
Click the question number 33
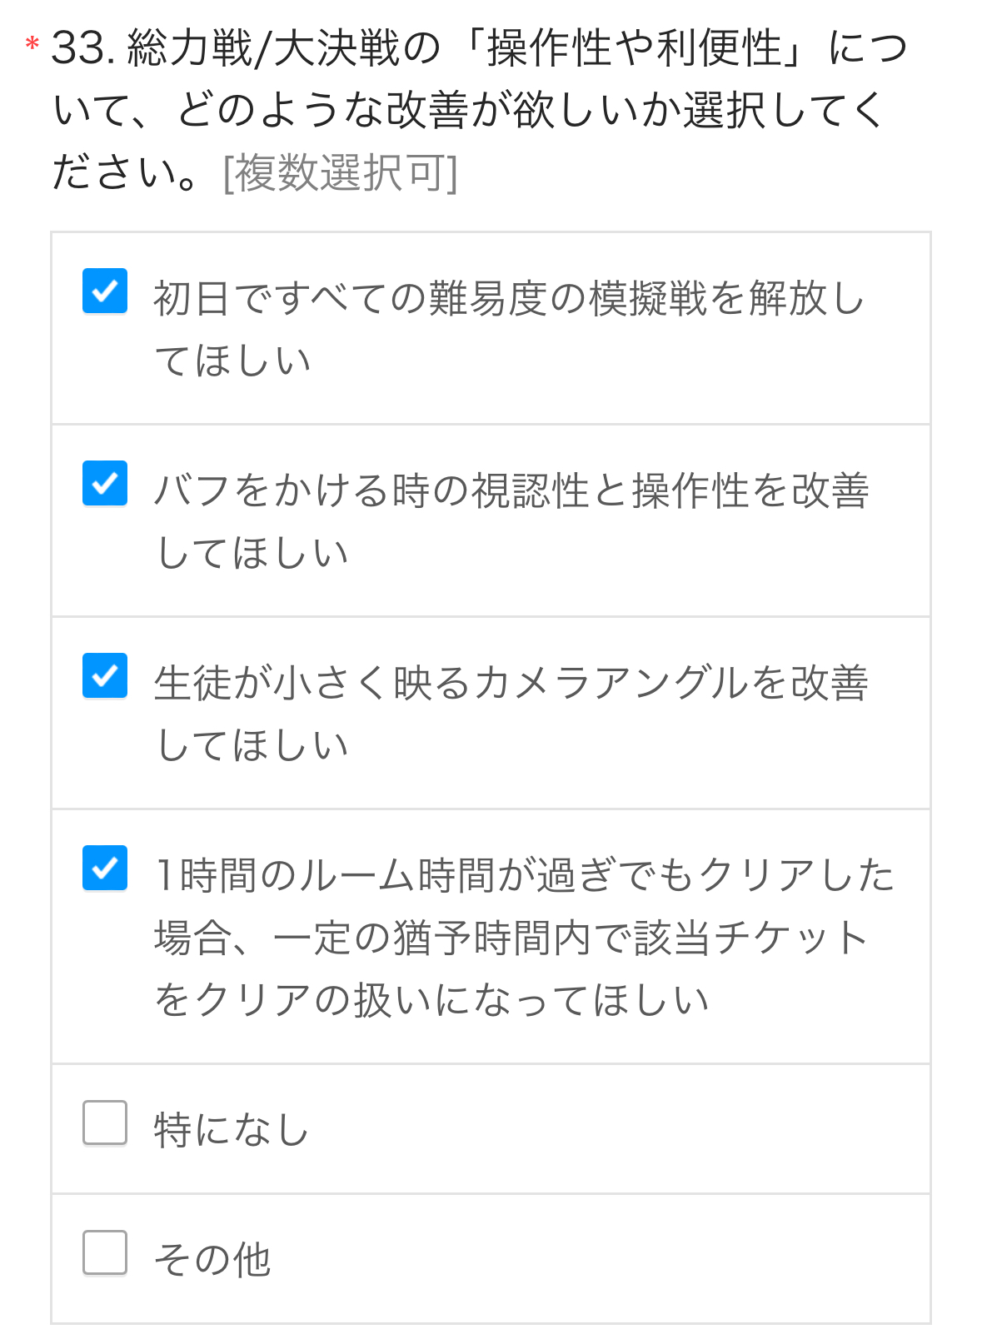coord(82,48)
